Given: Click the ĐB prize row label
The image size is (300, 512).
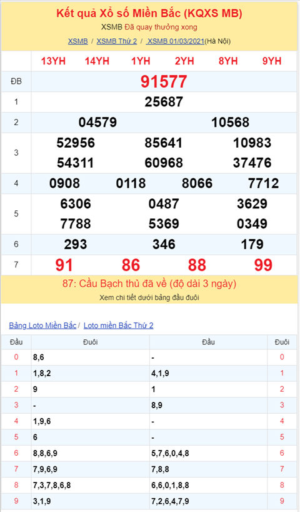Looking at the screenshot, I should point(16,81).
